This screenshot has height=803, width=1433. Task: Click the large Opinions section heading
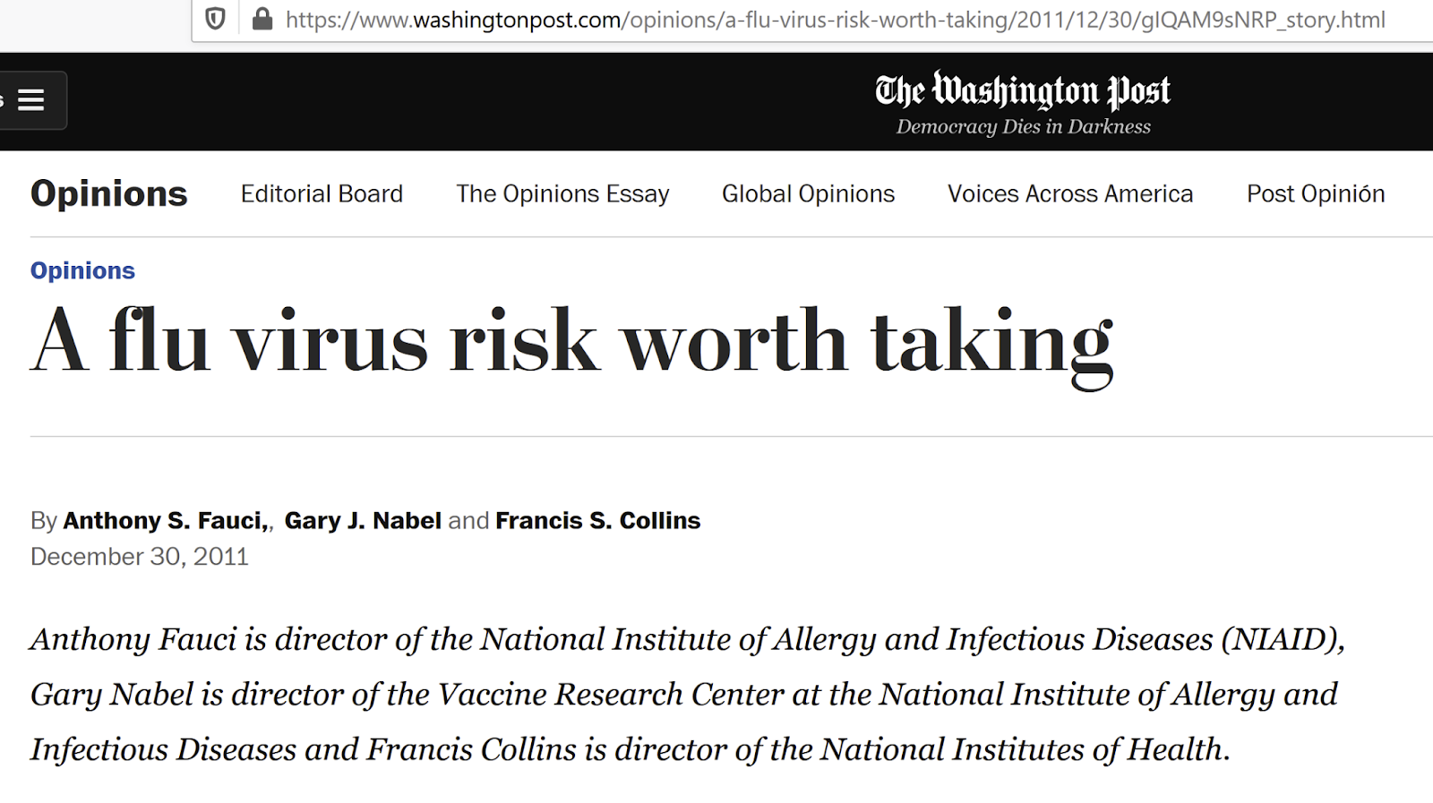109,194
